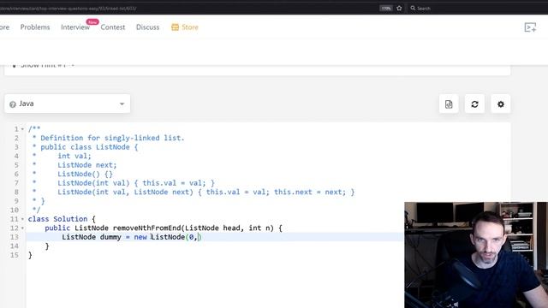Screen dimensions: 548x308
Task: Collapse the comment fold arrow at line 1
Action: pyautogui.click(x=23, y=129)
